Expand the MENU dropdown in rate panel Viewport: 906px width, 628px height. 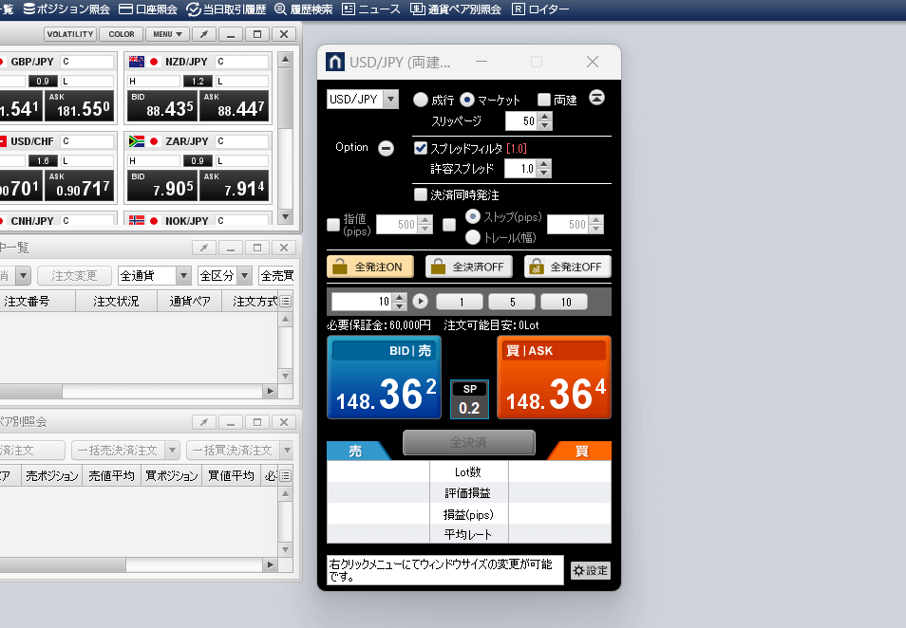[x=167, y=34]
